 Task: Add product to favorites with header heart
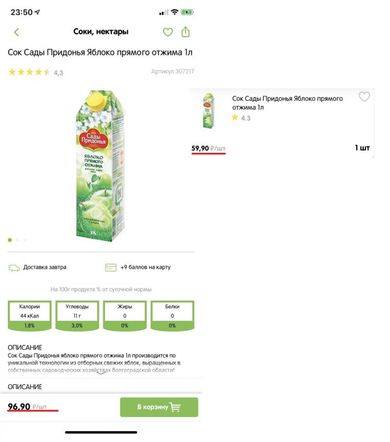(x=168, y=32)
